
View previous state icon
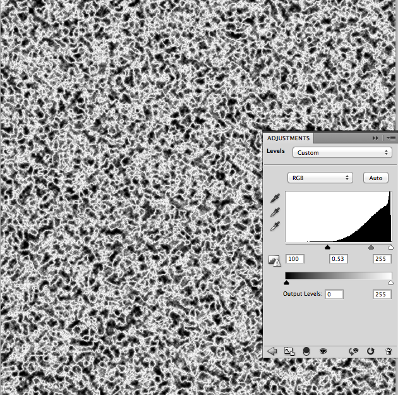pyautogui.click(x=353, y=351)
